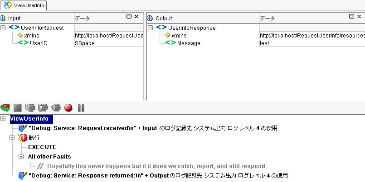Image resolution: width=365 pixels, height=182 pixels.
Task: Select the Hopefully this never happens comment
Action: (x=157, y=166)
